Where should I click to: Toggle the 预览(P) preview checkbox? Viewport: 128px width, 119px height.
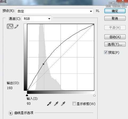pyautogui.click(x=106, y=52)
